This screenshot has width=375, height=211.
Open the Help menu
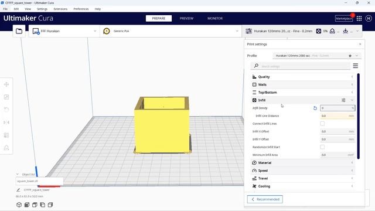[98, 9]
